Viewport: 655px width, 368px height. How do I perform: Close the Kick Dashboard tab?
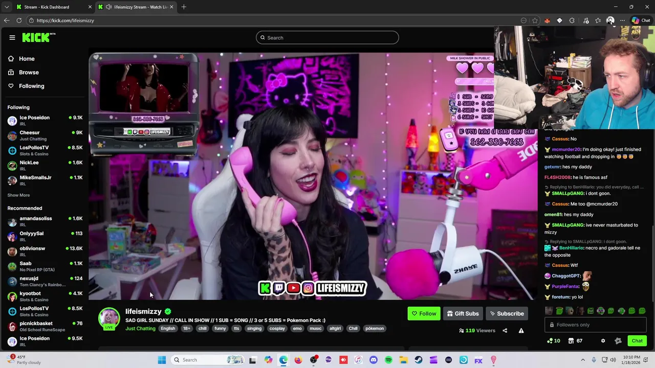pos(90,7)
